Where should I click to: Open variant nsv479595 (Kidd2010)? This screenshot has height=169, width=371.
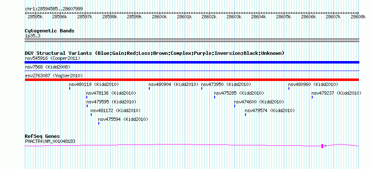coord(111,102)
